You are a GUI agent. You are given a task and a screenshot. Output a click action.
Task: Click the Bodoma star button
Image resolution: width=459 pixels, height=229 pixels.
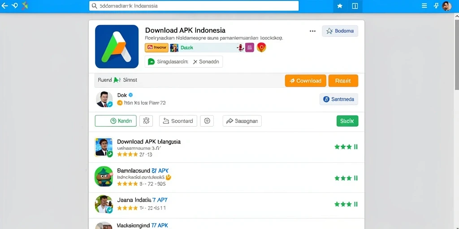point(340,31)
